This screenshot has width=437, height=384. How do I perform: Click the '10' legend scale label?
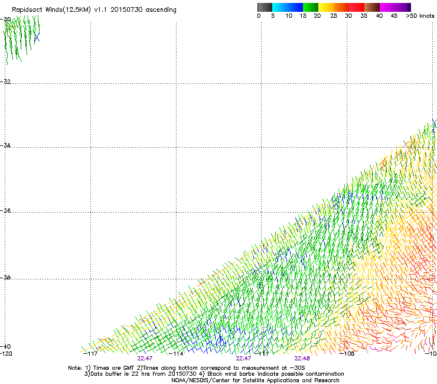point(289,16)
